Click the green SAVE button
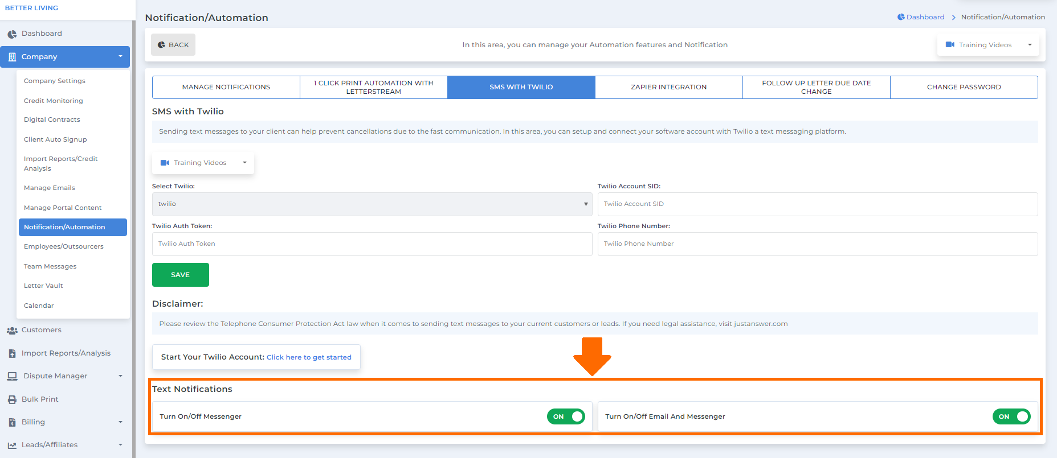This screenshot has height=458, width=1057. [181, 275]
